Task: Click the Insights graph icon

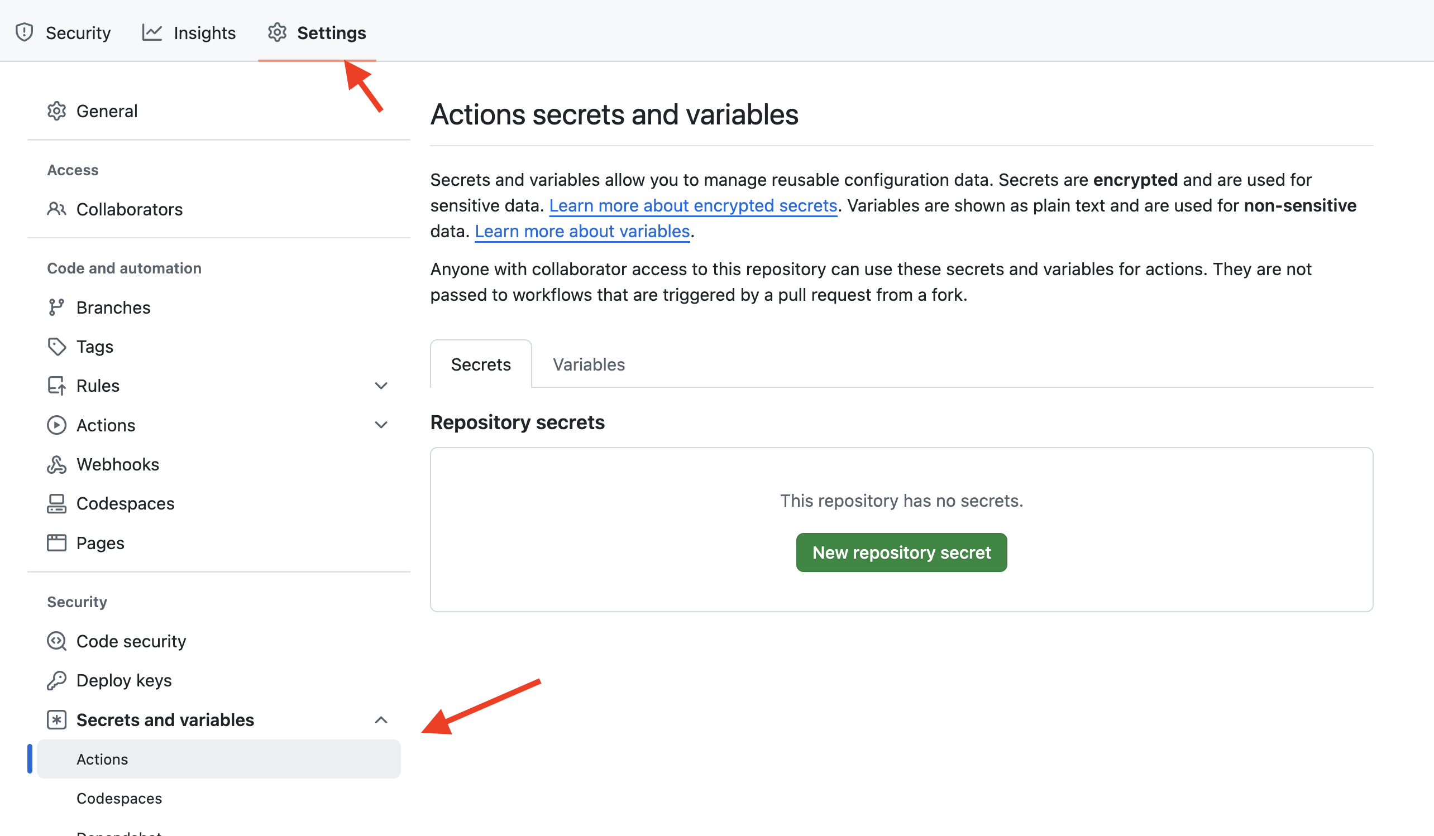Action: (x=152, y=32)
